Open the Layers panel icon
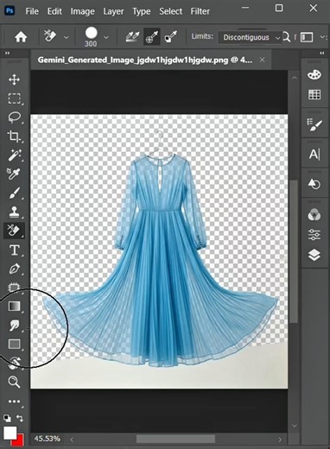Viewport: 330px width, 449px height. pyautogui.click(x=314, y=255)
